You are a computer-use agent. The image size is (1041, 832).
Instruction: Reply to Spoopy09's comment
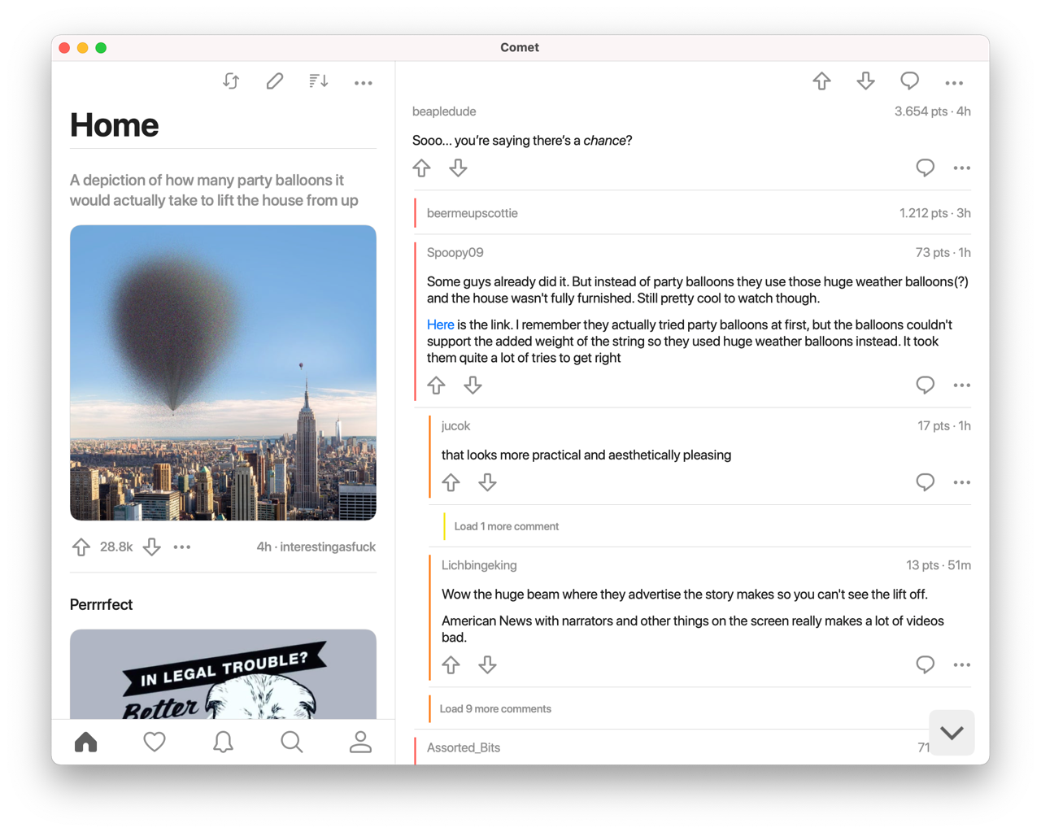tap(926, 386)
